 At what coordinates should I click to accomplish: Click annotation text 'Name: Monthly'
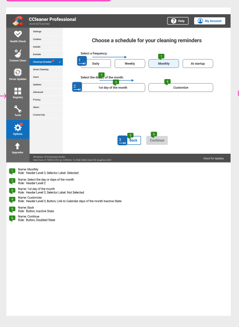[28, 169]
